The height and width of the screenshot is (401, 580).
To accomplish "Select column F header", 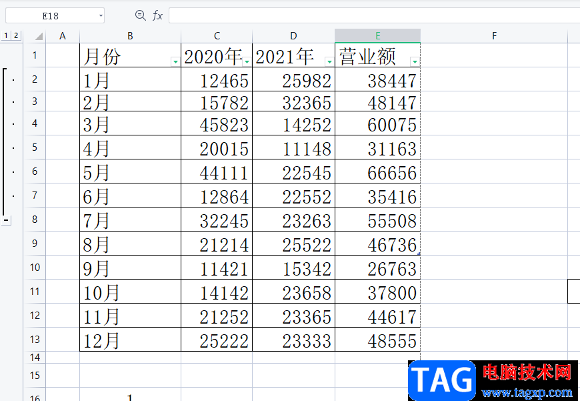I will tap(494, 36).
